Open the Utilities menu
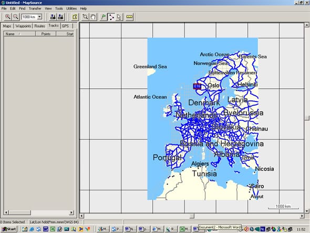The width and height of the screenshot is (310, 233). (71, 8)
